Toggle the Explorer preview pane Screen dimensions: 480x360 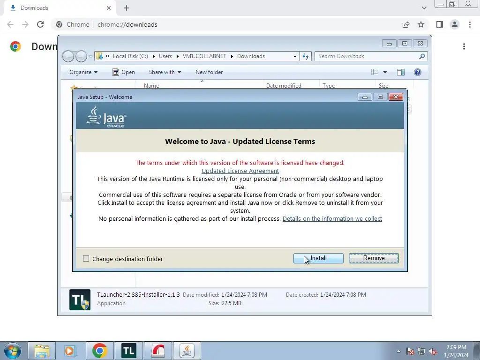point(401,72)
